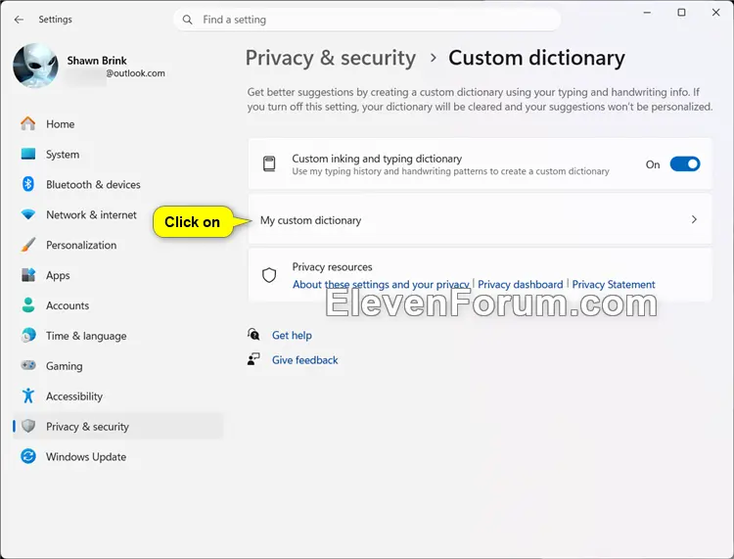Select the Apps category
The width and height of the screenshot is (734, 559).
coord(118,275)
